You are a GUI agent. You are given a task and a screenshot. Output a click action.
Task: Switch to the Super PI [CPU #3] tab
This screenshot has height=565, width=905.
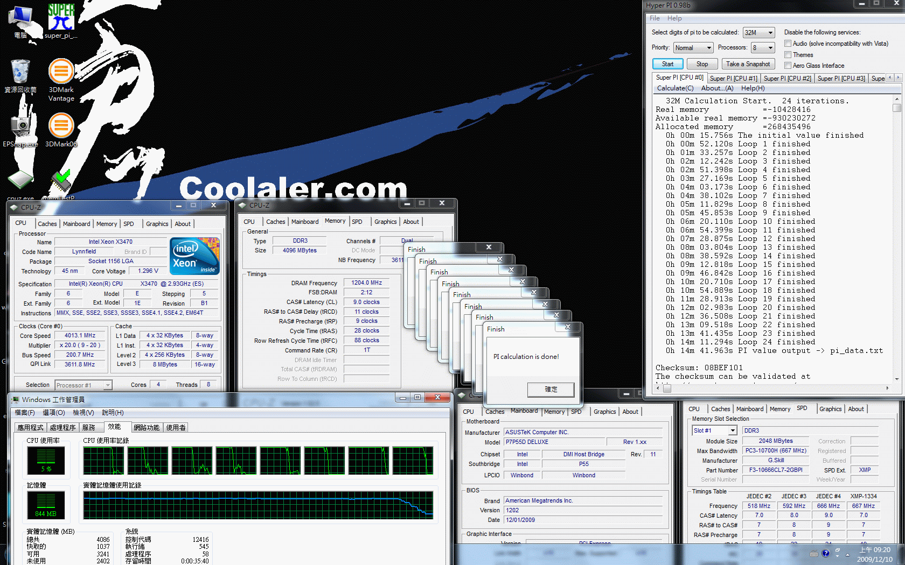click(x=841, y=79)
